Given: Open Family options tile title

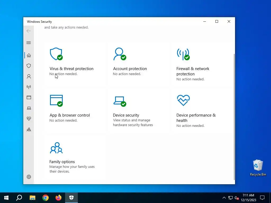Looking at the screenshot, I should click(62, 162).
